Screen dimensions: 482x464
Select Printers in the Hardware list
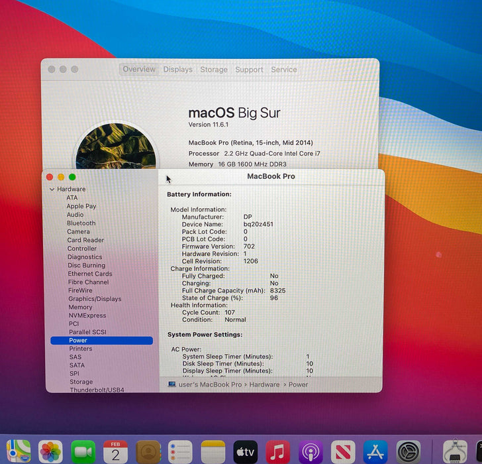[x=81, y=349]
